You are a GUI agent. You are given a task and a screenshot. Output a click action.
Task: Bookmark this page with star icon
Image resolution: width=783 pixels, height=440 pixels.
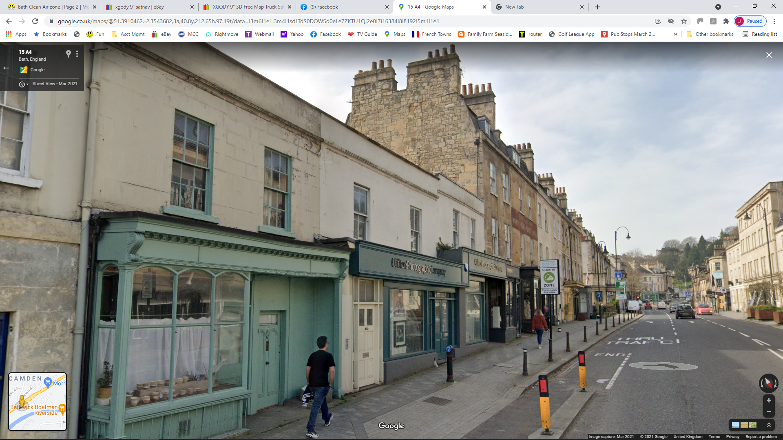684,21
